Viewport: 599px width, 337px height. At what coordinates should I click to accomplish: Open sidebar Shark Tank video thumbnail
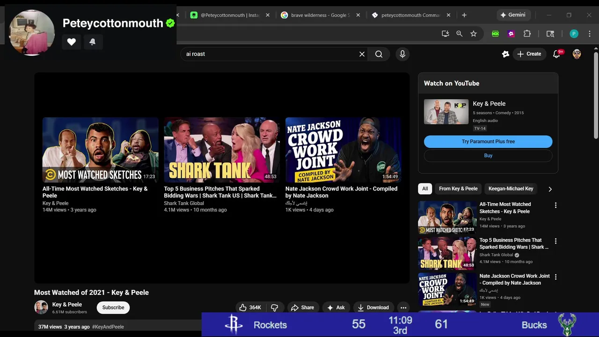(447, 253)
